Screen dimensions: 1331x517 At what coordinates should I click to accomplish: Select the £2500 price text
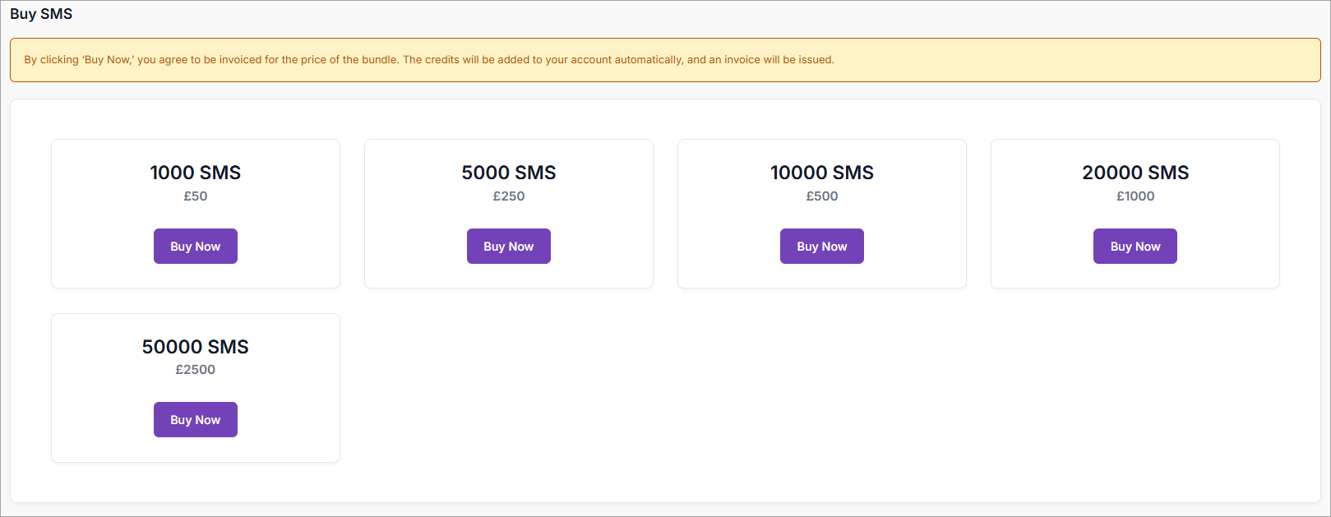195,370
